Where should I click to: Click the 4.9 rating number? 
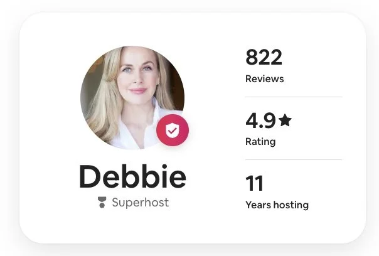260,120
